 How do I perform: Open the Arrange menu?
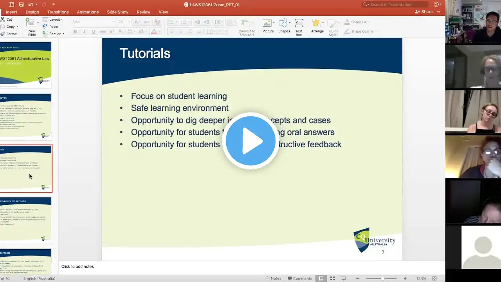coord(317,26)
